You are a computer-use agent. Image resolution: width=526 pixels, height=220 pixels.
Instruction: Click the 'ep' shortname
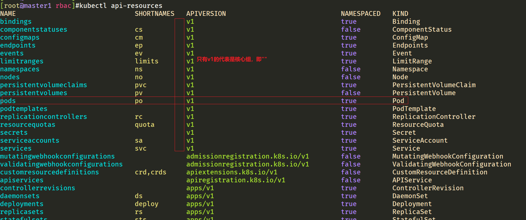coord(139,45)
